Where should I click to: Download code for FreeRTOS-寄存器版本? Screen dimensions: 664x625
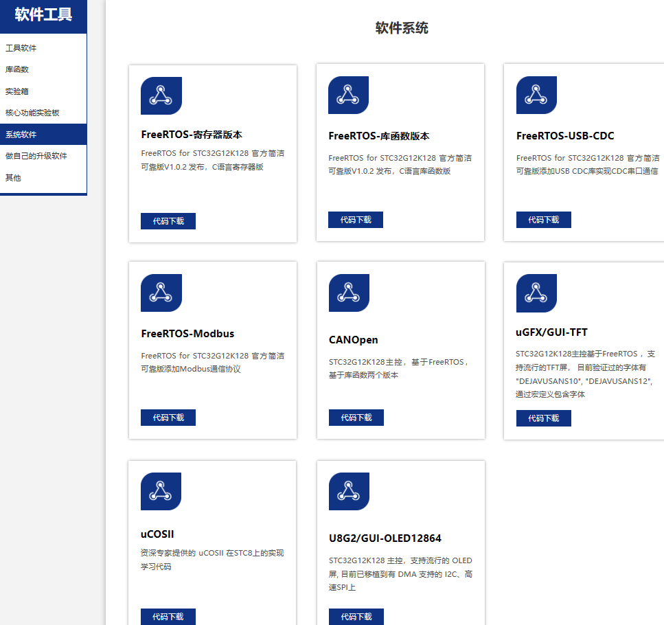point(168,221)
